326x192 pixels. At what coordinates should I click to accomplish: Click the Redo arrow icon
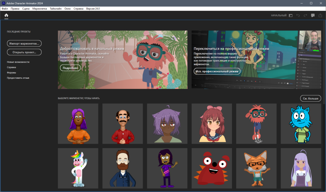tap(305, 16)
